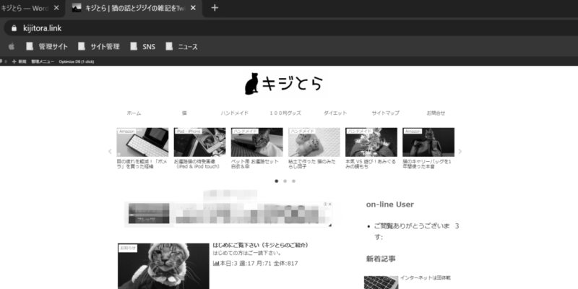578x289 pixels.
Task: Click the active tab's favicon
Action: pos(77,8)
